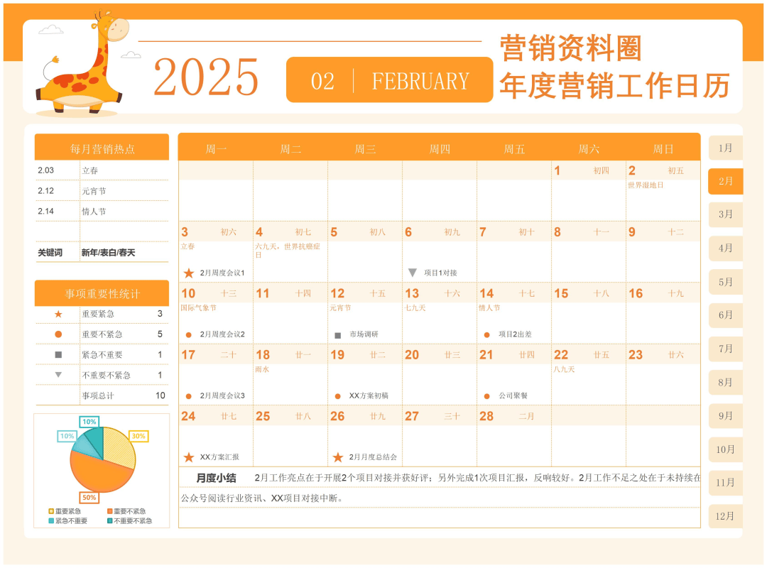Image resolution: width=767 pixels, height=568 pixels.
Task: Click the 2025 year heading
Action: [206, 77]
